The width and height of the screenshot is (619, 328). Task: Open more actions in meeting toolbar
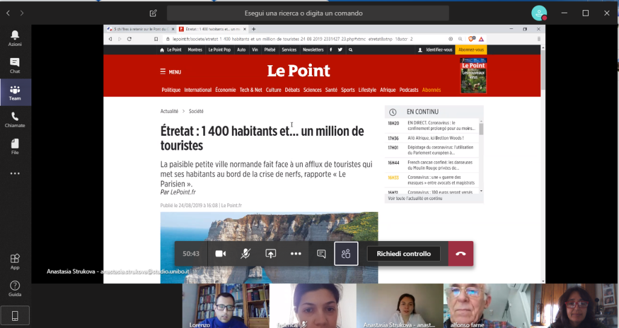(x=296, y=254)
